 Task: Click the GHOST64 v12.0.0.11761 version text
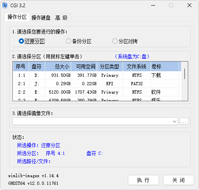pyautogui.click(x=33, y=183)
